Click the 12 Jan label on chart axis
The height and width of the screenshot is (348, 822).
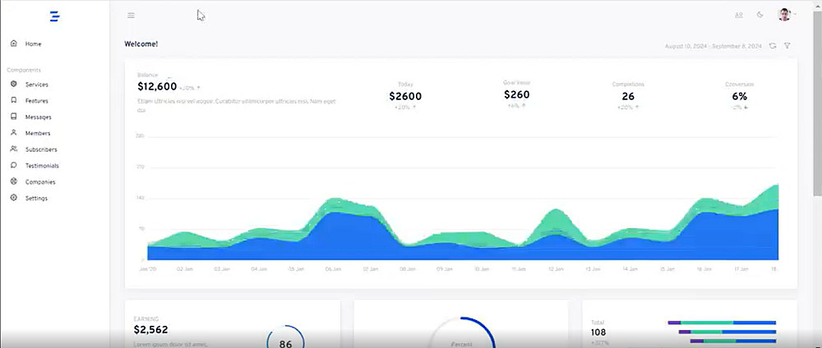click(x=556, y=269)
